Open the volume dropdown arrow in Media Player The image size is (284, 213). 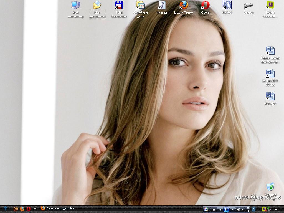(243, 209)
